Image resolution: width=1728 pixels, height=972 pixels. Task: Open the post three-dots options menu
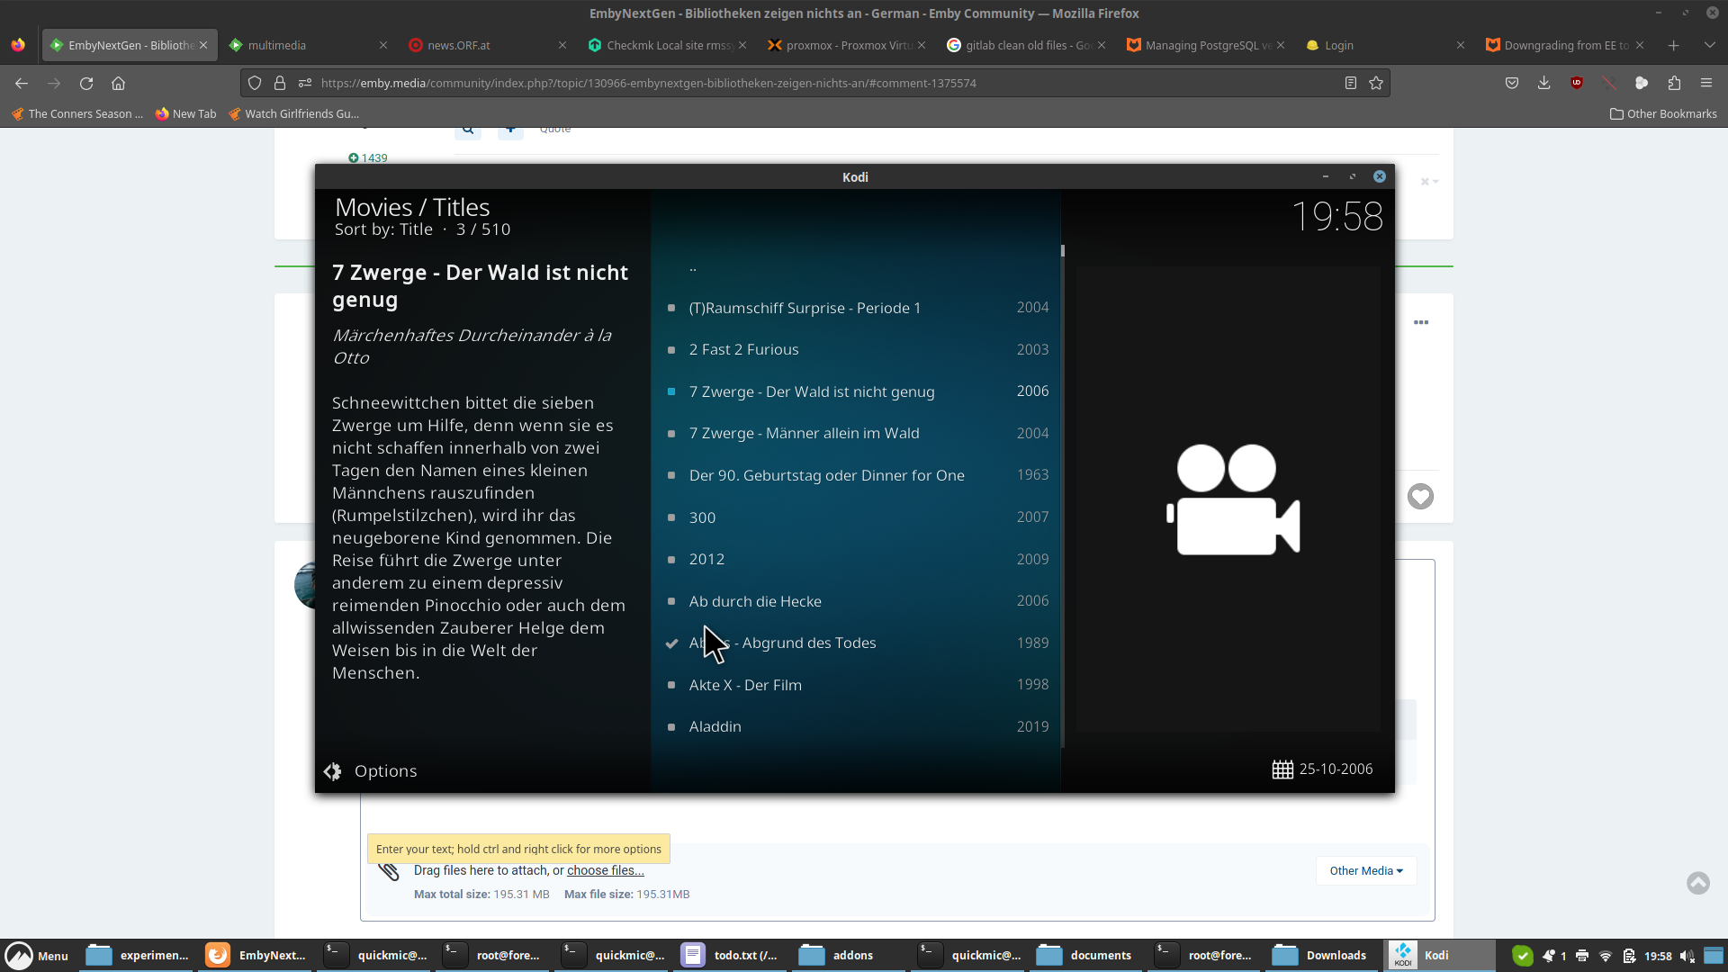pos(1421,322)
